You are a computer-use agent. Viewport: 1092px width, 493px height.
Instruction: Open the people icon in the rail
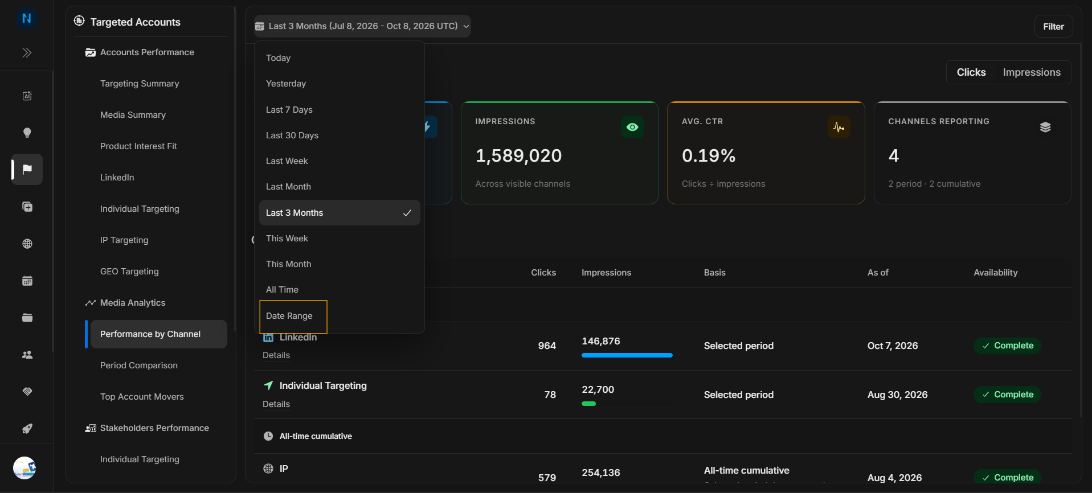pyautogui.click(x=27, y=355)
